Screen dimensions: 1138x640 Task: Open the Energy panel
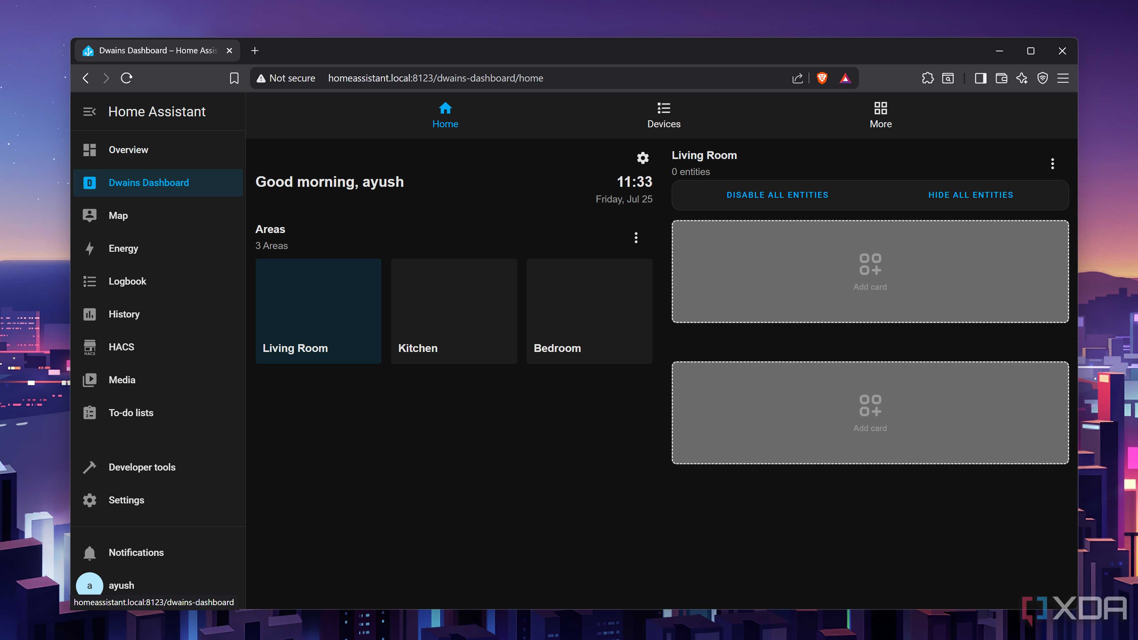tap(158, 248)
